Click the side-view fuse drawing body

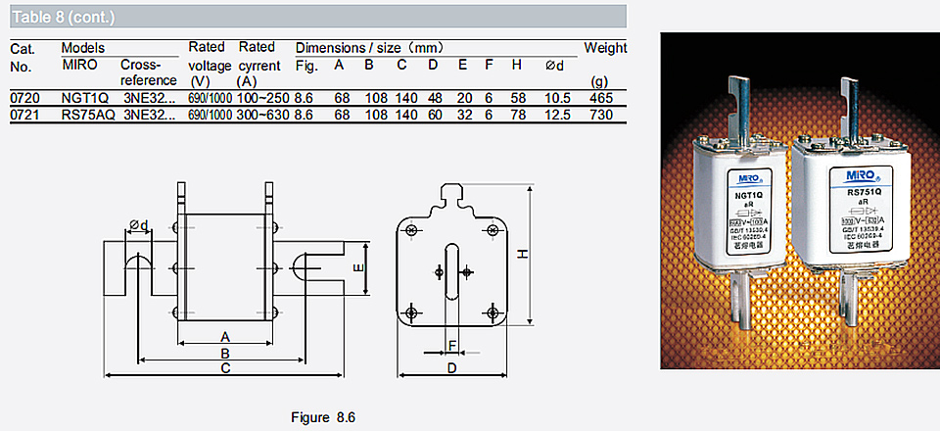[x=225, y=268]
